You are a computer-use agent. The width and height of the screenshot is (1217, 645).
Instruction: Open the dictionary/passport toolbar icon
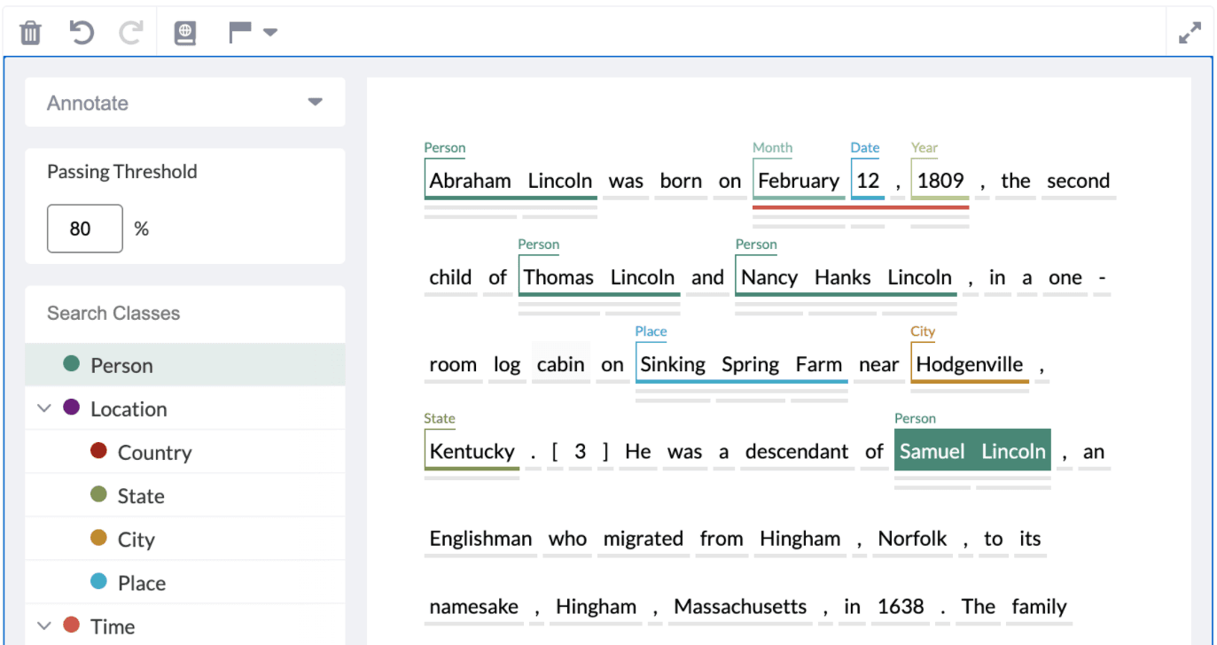[185, 32]
